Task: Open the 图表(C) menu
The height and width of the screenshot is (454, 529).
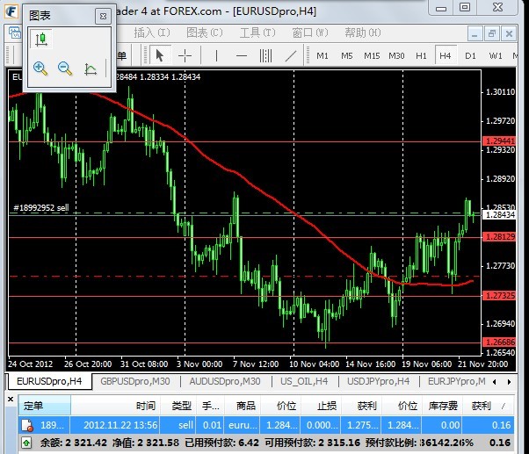Action: pos(205,32)
